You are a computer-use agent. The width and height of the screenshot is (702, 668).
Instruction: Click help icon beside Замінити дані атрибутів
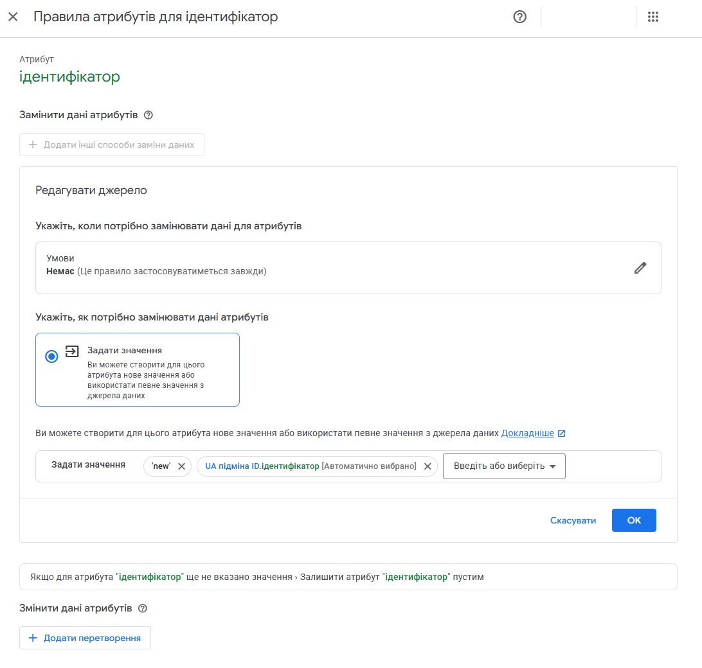point(148,116)
